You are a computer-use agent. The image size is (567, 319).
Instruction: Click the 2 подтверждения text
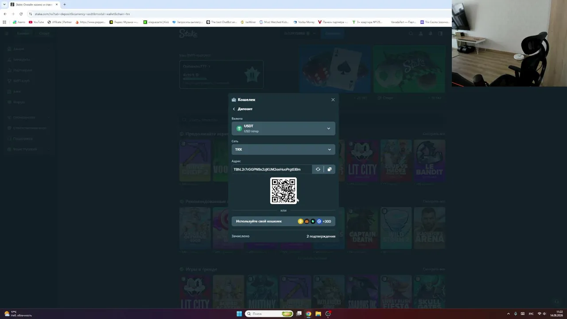pos(321,236)
